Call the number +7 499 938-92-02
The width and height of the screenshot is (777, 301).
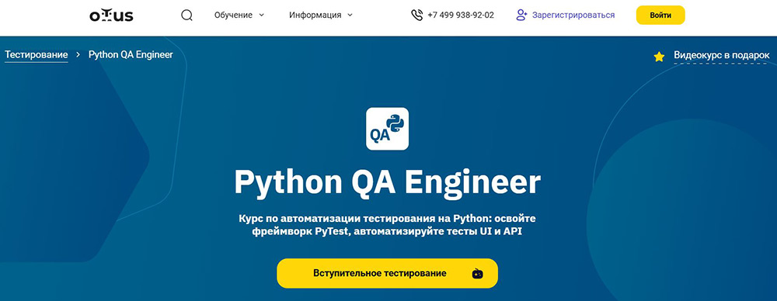461,16
